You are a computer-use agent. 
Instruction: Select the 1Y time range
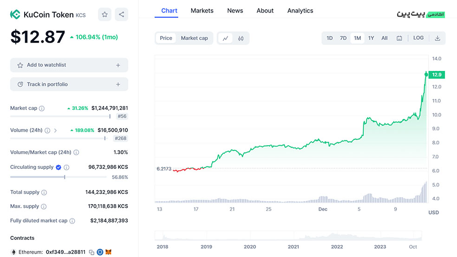pos(371,39)
